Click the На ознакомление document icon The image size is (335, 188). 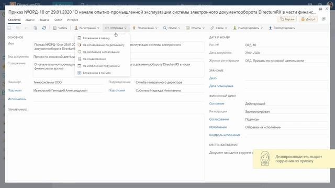click(x=79, y=59)
